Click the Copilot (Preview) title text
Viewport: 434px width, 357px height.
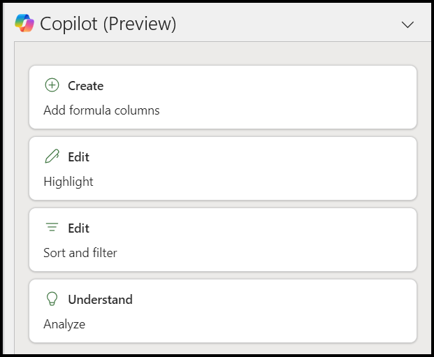point(108,24)
